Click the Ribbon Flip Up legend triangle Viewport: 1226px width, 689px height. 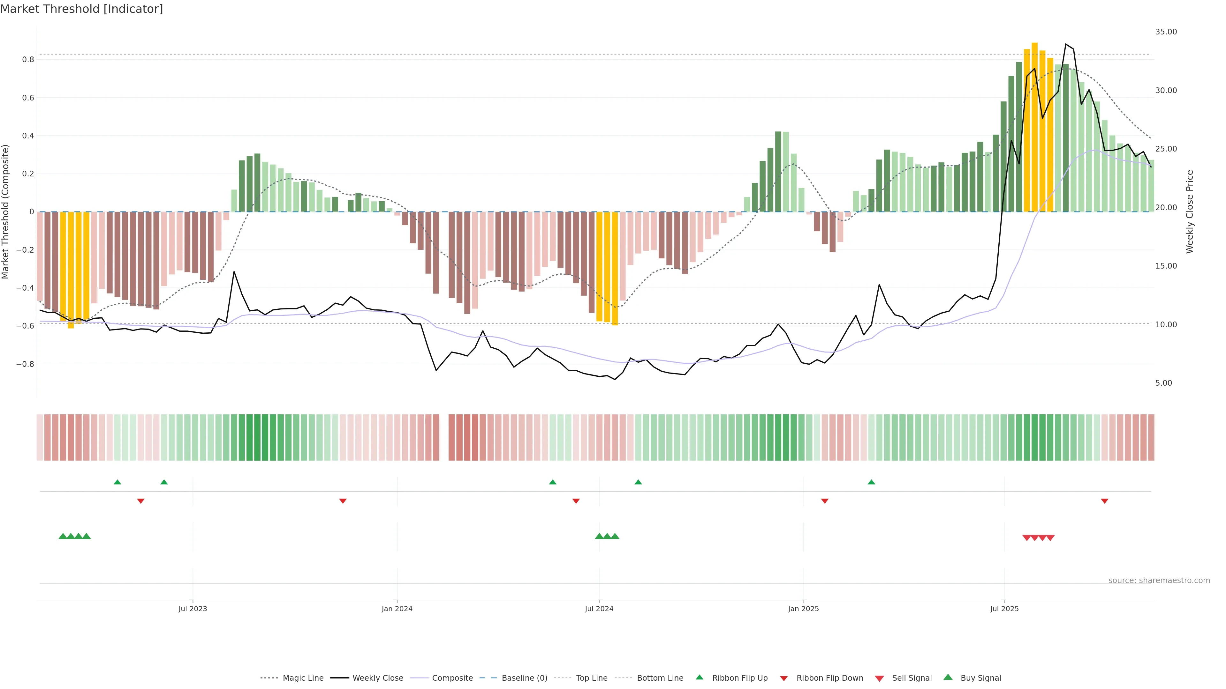pyautogui.click(x=699, y=677)
